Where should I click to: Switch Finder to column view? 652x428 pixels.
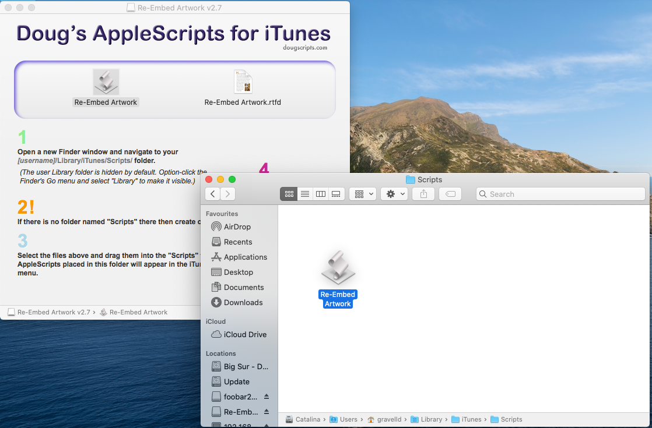[x=321, y=194]
